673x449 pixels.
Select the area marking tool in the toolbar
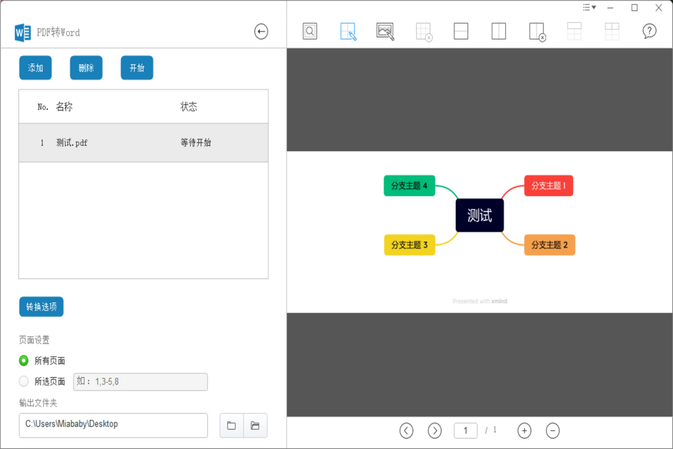(x=348, y=31)
